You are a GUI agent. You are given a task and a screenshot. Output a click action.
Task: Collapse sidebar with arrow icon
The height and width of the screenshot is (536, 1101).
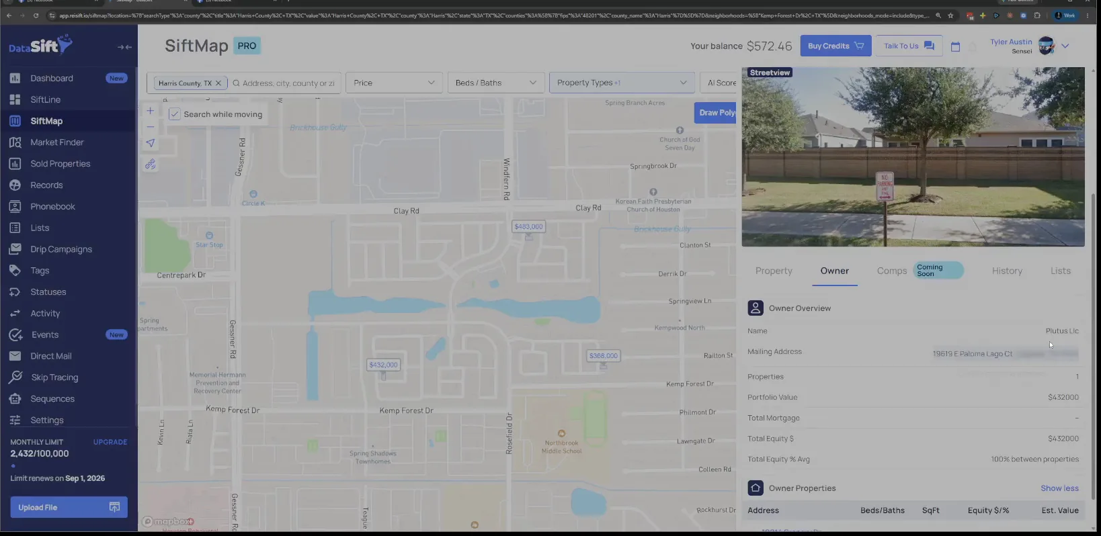click(124, 47)
